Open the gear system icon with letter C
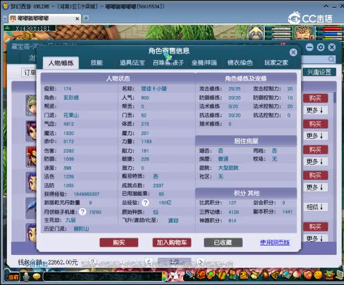 coord(329,274)
